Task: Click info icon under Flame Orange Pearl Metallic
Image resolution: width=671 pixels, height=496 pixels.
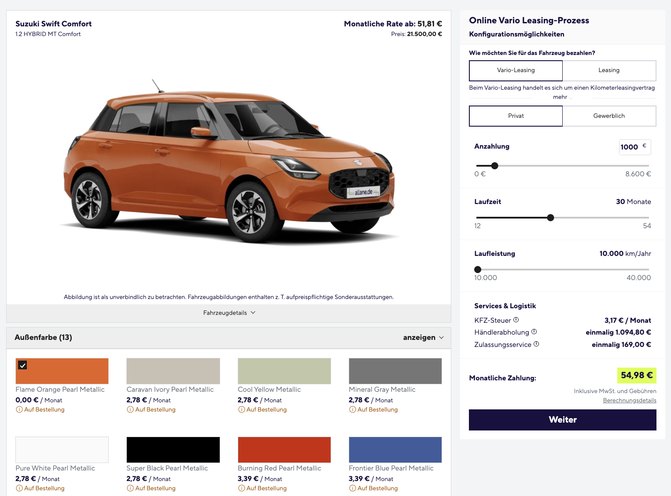Action: coord(19,410)
